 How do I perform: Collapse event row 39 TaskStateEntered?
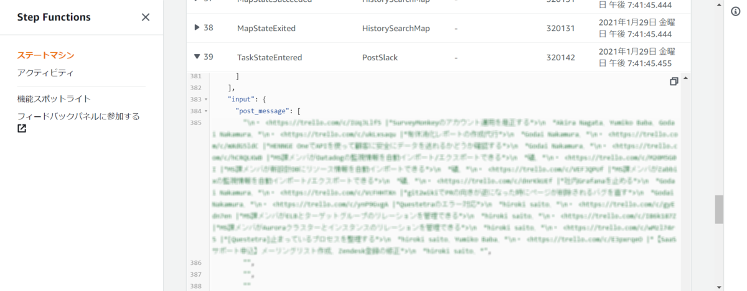click(197, 57)
